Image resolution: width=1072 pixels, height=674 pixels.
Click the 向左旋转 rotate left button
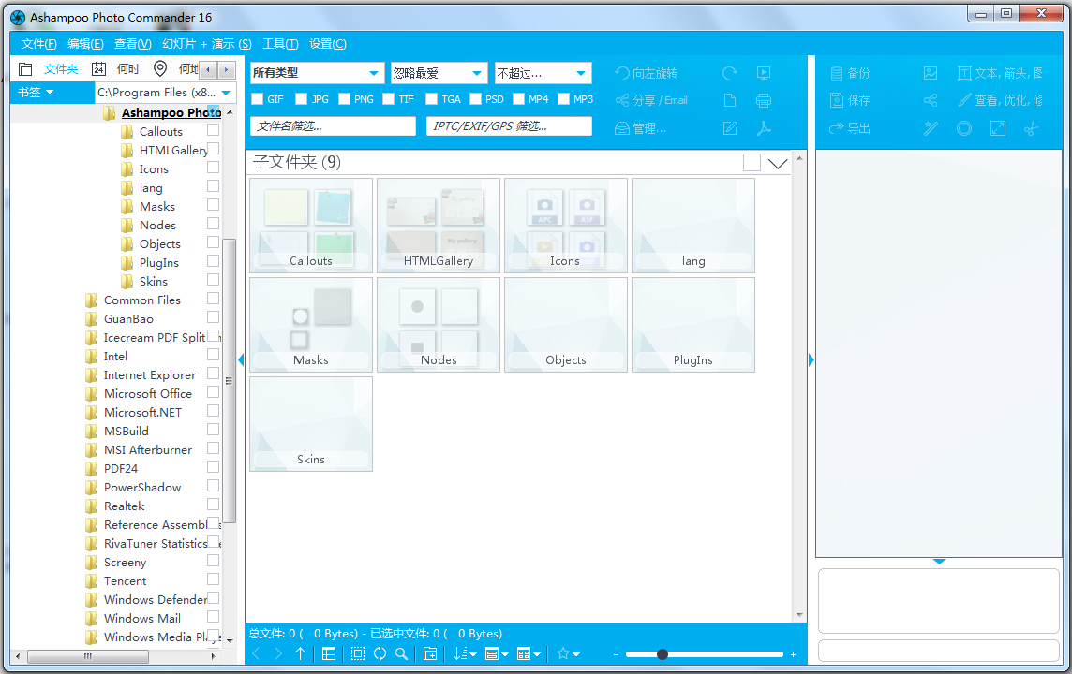[647, 73]
